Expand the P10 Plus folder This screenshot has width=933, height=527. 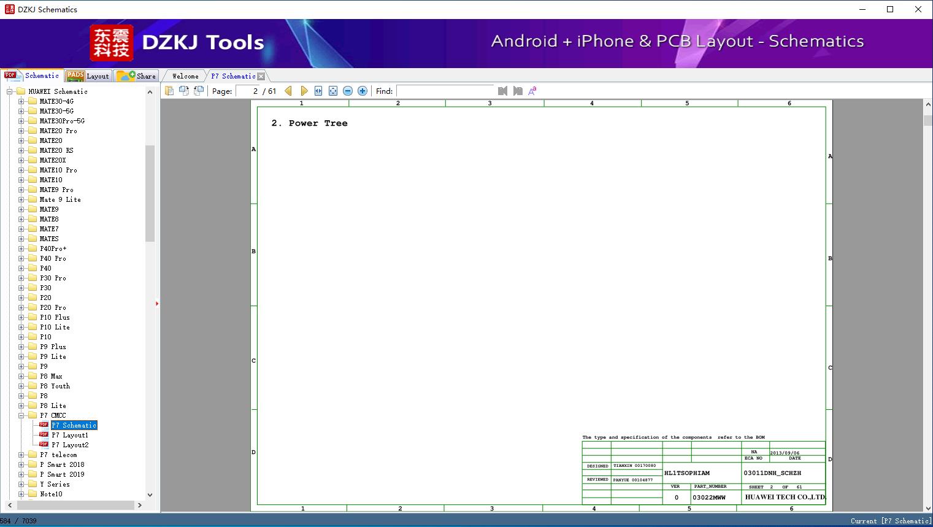coord(21,317)
